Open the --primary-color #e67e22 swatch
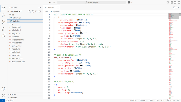181x102 pixels. 78,20
